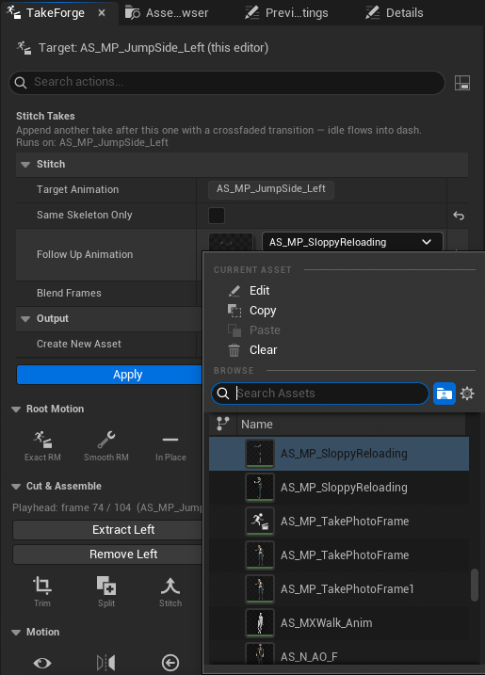
Task: Collapse the Output section
Action: (x=25, y=319)
